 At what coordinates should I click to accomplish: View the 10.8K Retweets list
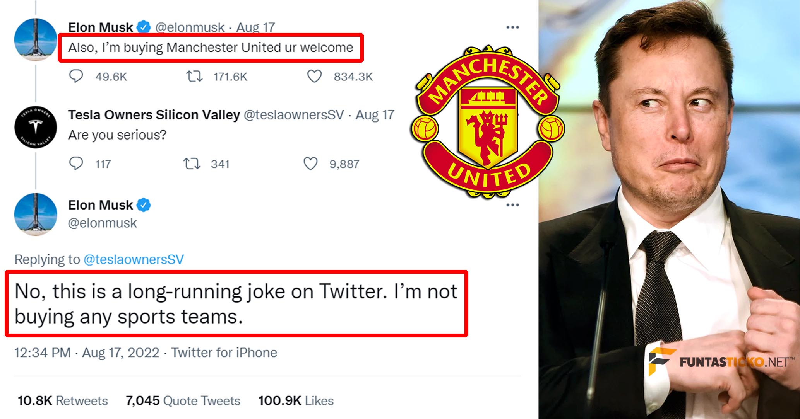63,400
